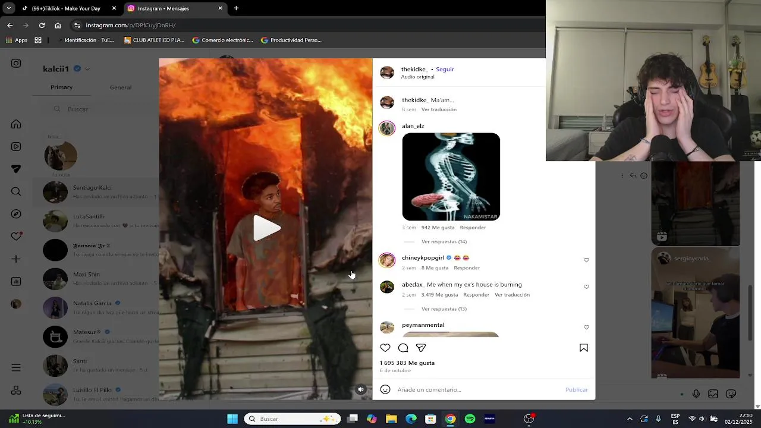The image size is (761, 428).
Task: Like peymanmental's comment
Action: pos(586,327)
